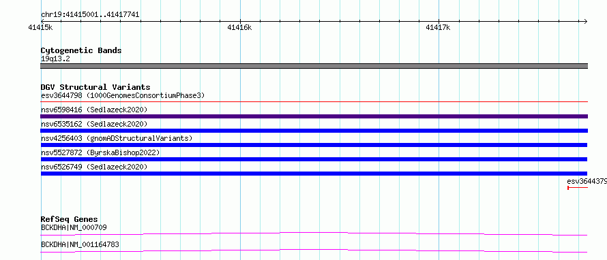
Task: Click the blue nsv5527872 variant bar
Action: (x=314, y=159)
